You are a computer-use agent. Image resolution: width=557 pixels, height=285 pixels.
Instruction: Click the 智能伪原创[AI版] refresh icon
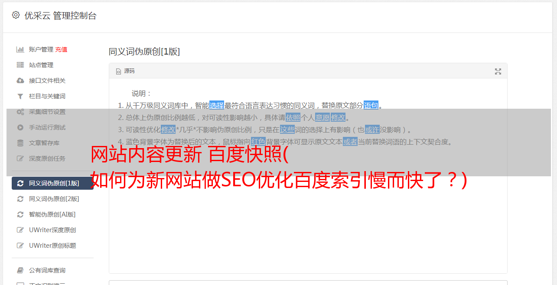pyautogui.click(x=20, y=214)
